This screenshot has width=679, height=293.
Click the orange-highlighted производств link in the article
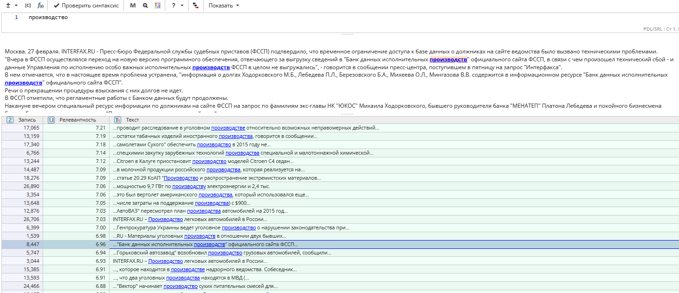click(x=448, y=59)
